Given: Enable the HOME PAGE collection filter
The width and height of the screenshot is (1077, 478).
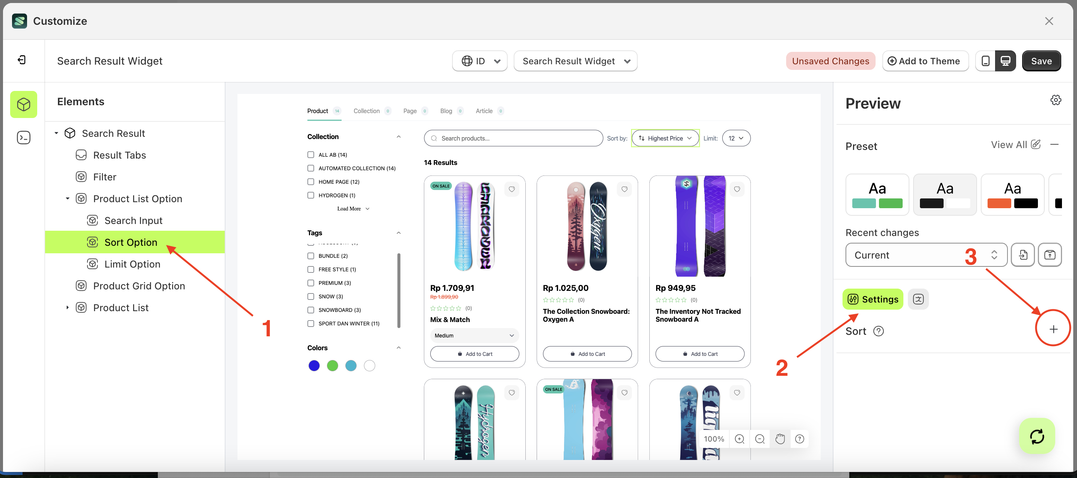Looking at the screenshot, I should pyautogui.click(x=311, y=182).
